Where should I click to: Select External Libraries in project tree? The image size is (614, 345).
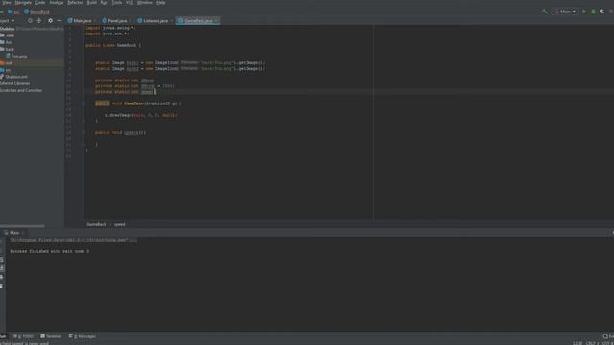pos(15,83)
